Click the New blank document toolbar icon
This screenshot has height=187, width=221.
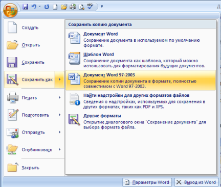point(55,7)
